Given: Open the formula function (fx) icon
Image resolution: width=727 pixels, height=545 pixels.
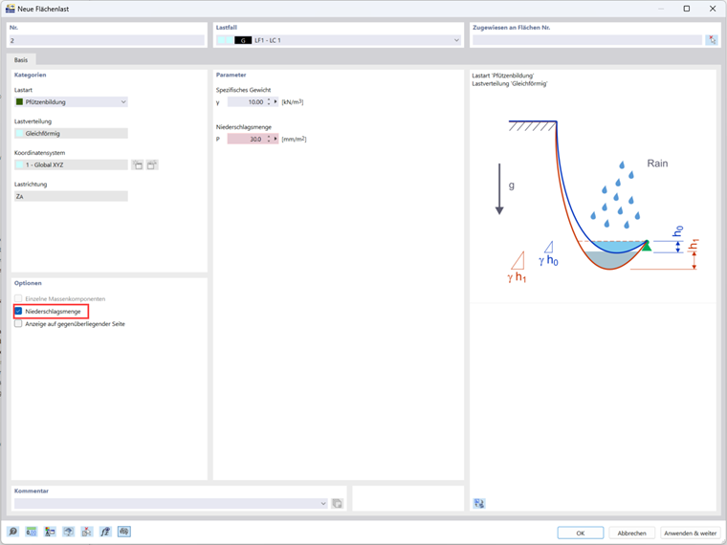Looking at the screenshot, I should coord(106,532).
